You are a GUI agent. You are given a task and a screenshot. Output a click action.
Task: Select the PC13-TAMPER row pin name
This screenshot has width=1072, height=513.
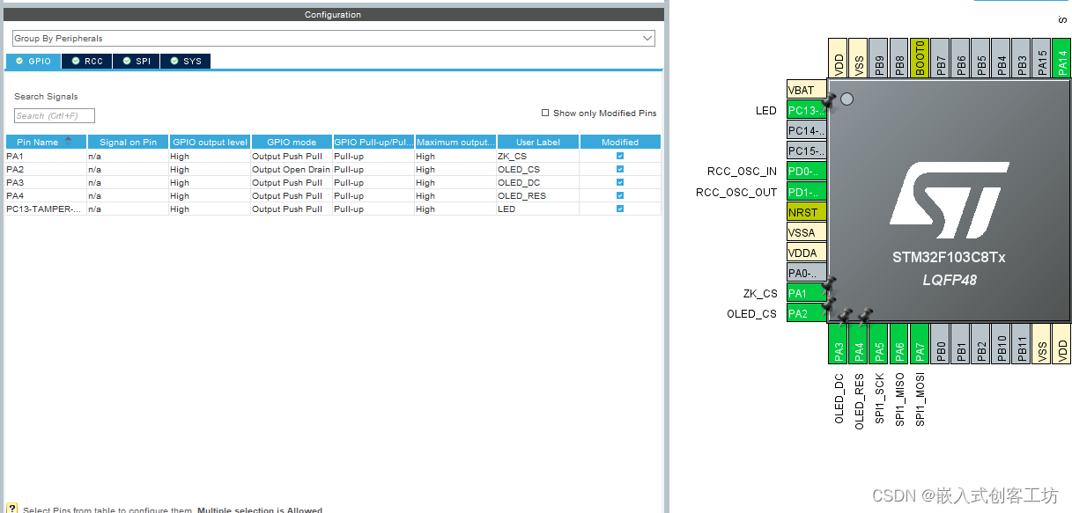46,209
